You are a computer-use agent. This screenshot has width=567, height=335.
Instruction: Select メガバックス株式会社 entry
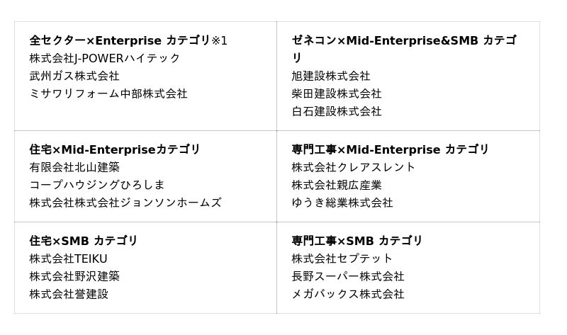tap(347, 294)
